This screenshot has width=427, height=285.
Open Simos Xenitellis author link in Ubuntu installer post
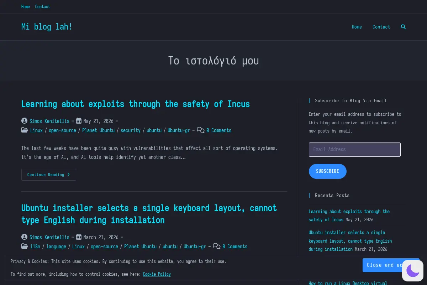pos(49,237)
